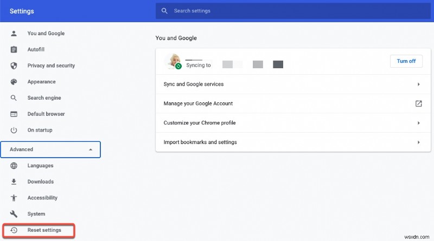Click the Privacy and security shield icon
This screenshot has height=241, width=434.
point(15,66)
